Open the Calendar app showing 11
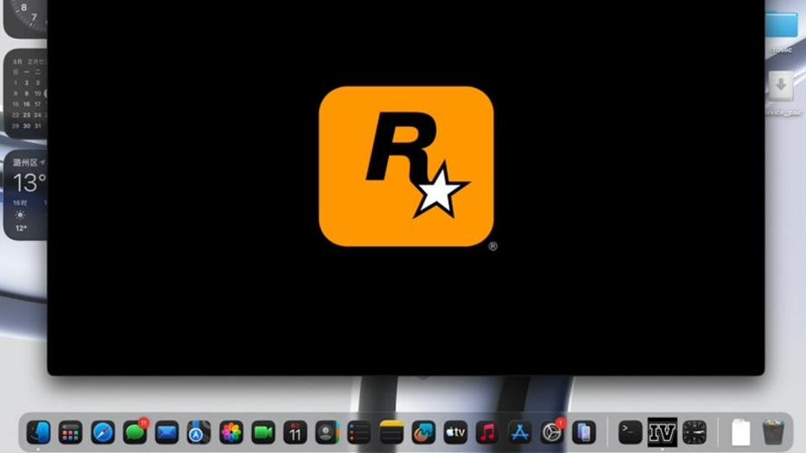Image resolution: width=806 pixels, height=453 pixels. click(295, 432)
